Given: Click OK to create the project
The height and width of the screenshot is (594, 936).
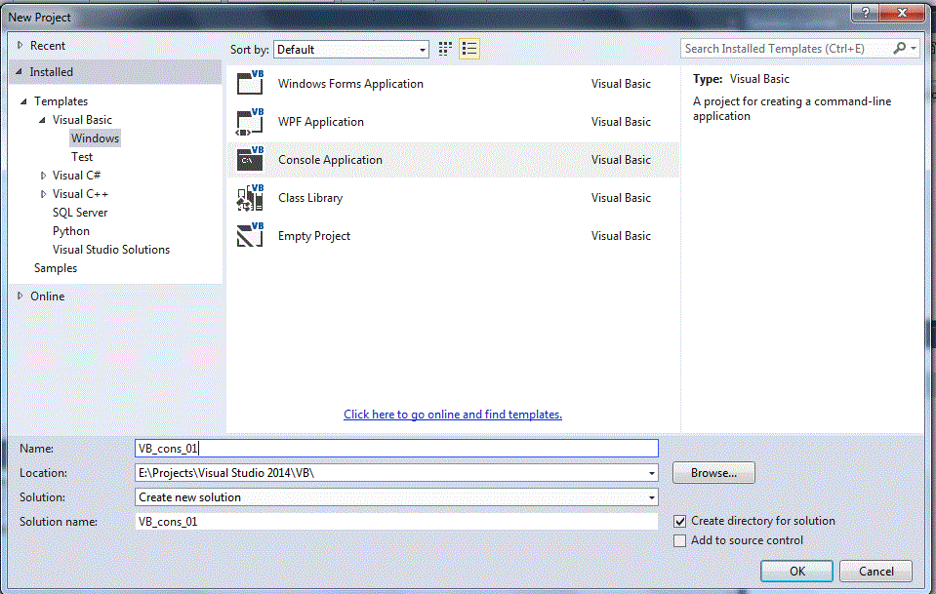Looking at the screenshot, I should point(796,571).
